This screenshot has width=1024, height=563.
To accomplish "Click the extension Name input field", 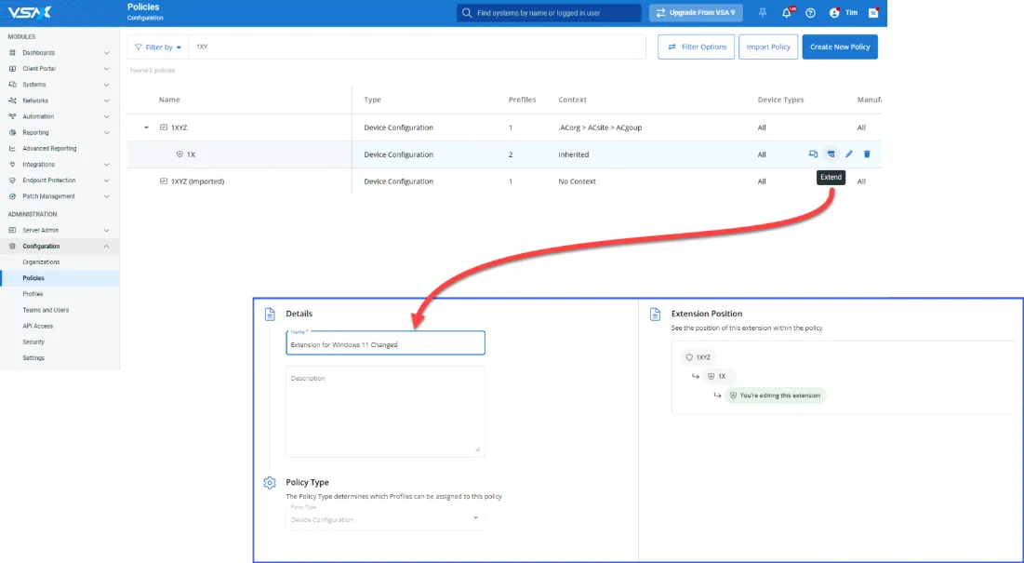I will coord(385,344).
